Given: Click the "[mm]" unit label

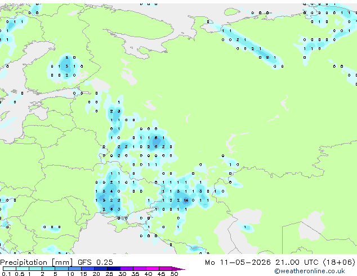Looking at the screenshot, I should point(62,262).
